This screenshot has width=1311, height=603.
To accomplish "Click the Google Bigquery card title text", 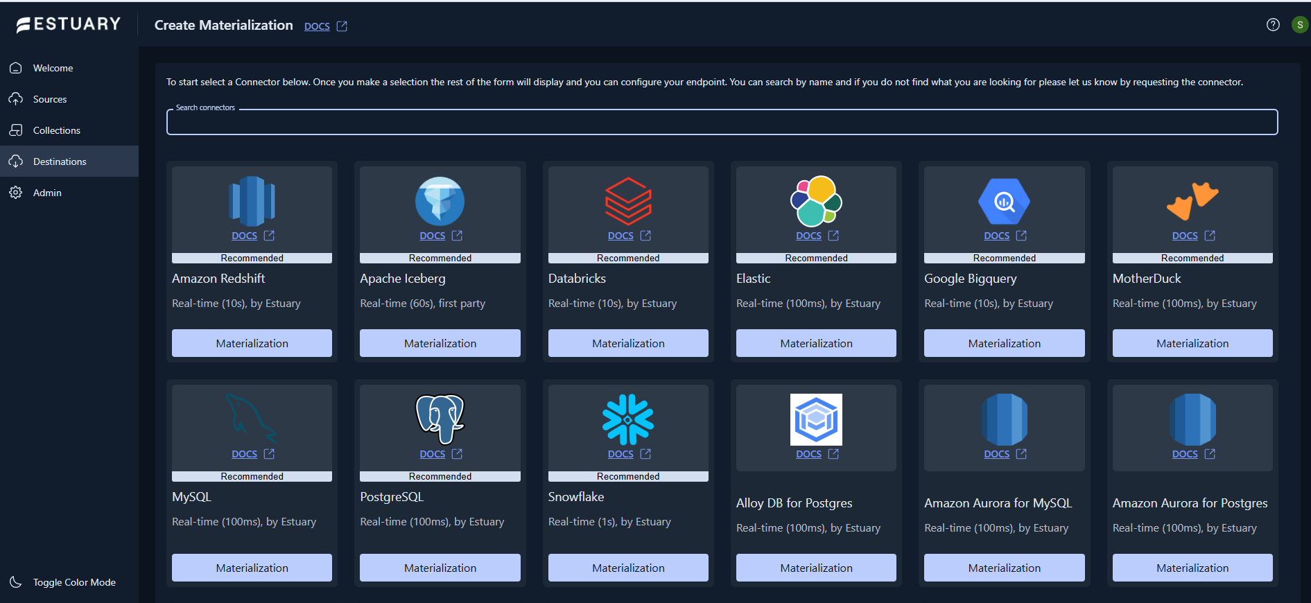I will click(x=970, y=279).
